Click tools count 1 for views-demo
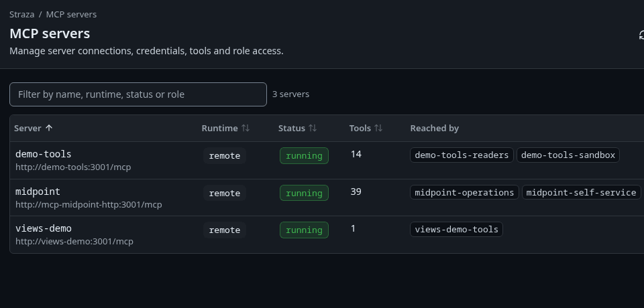This screenshot has width=644, height=308. point(354,228)
